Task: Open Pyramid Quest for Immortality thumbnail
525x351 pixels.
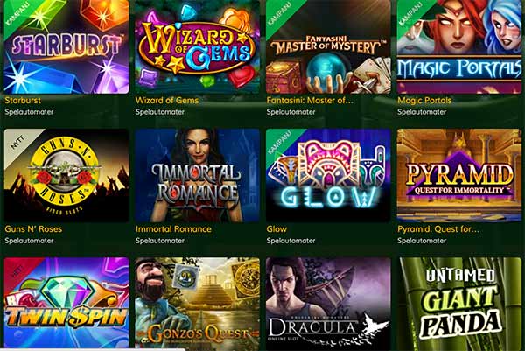Action: 459,175
